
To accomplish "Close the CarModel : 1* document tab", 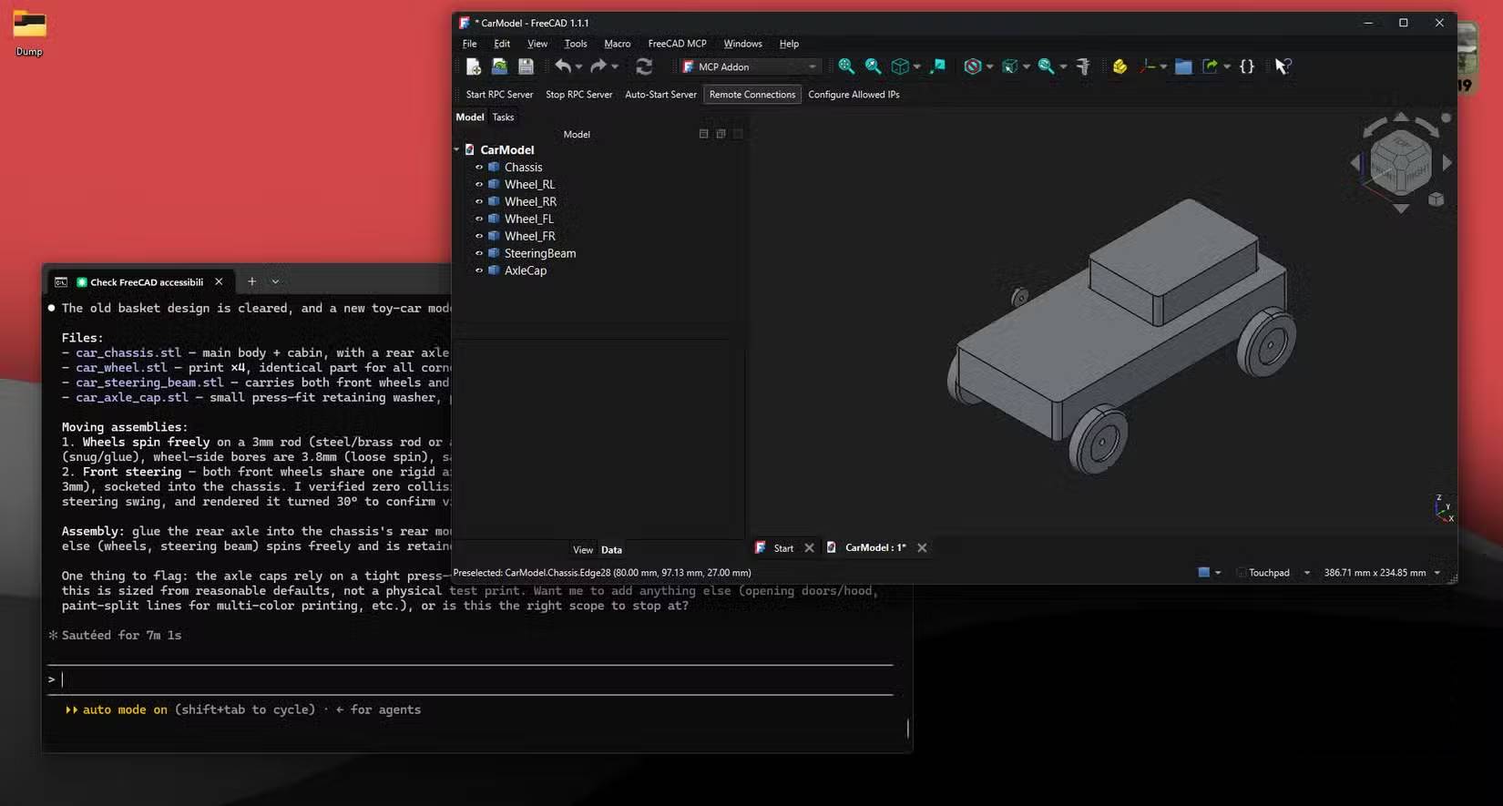I will (x=922, y=548).
